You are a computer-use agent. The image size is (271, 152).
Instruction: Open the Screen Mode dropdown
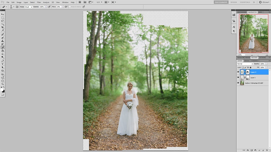point(113,2)
